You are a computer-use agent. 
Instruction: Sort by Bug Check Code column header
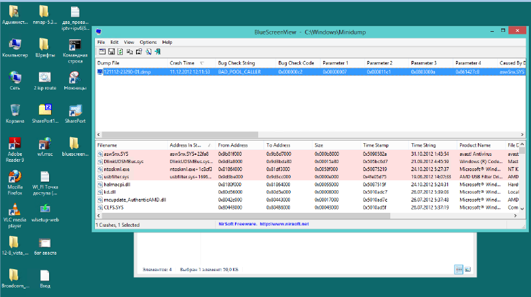(298, 63)
